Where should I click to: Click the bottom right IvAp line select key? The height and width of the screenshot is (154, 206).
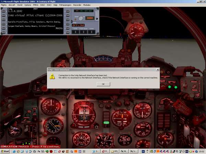pos(68,33)
